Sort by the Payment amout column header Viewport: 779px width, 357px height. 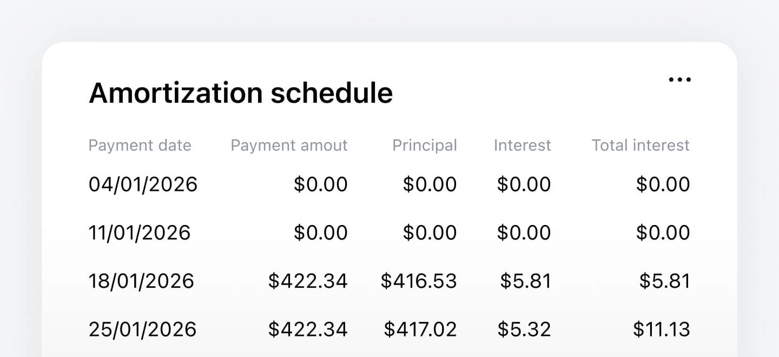[x=289, y=145]
